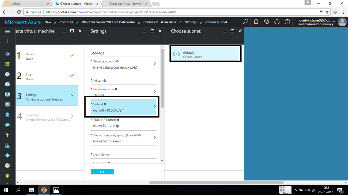Click the New breadcrumb
The height and width of the screenshot is (195, 348).
coord(48,22)
